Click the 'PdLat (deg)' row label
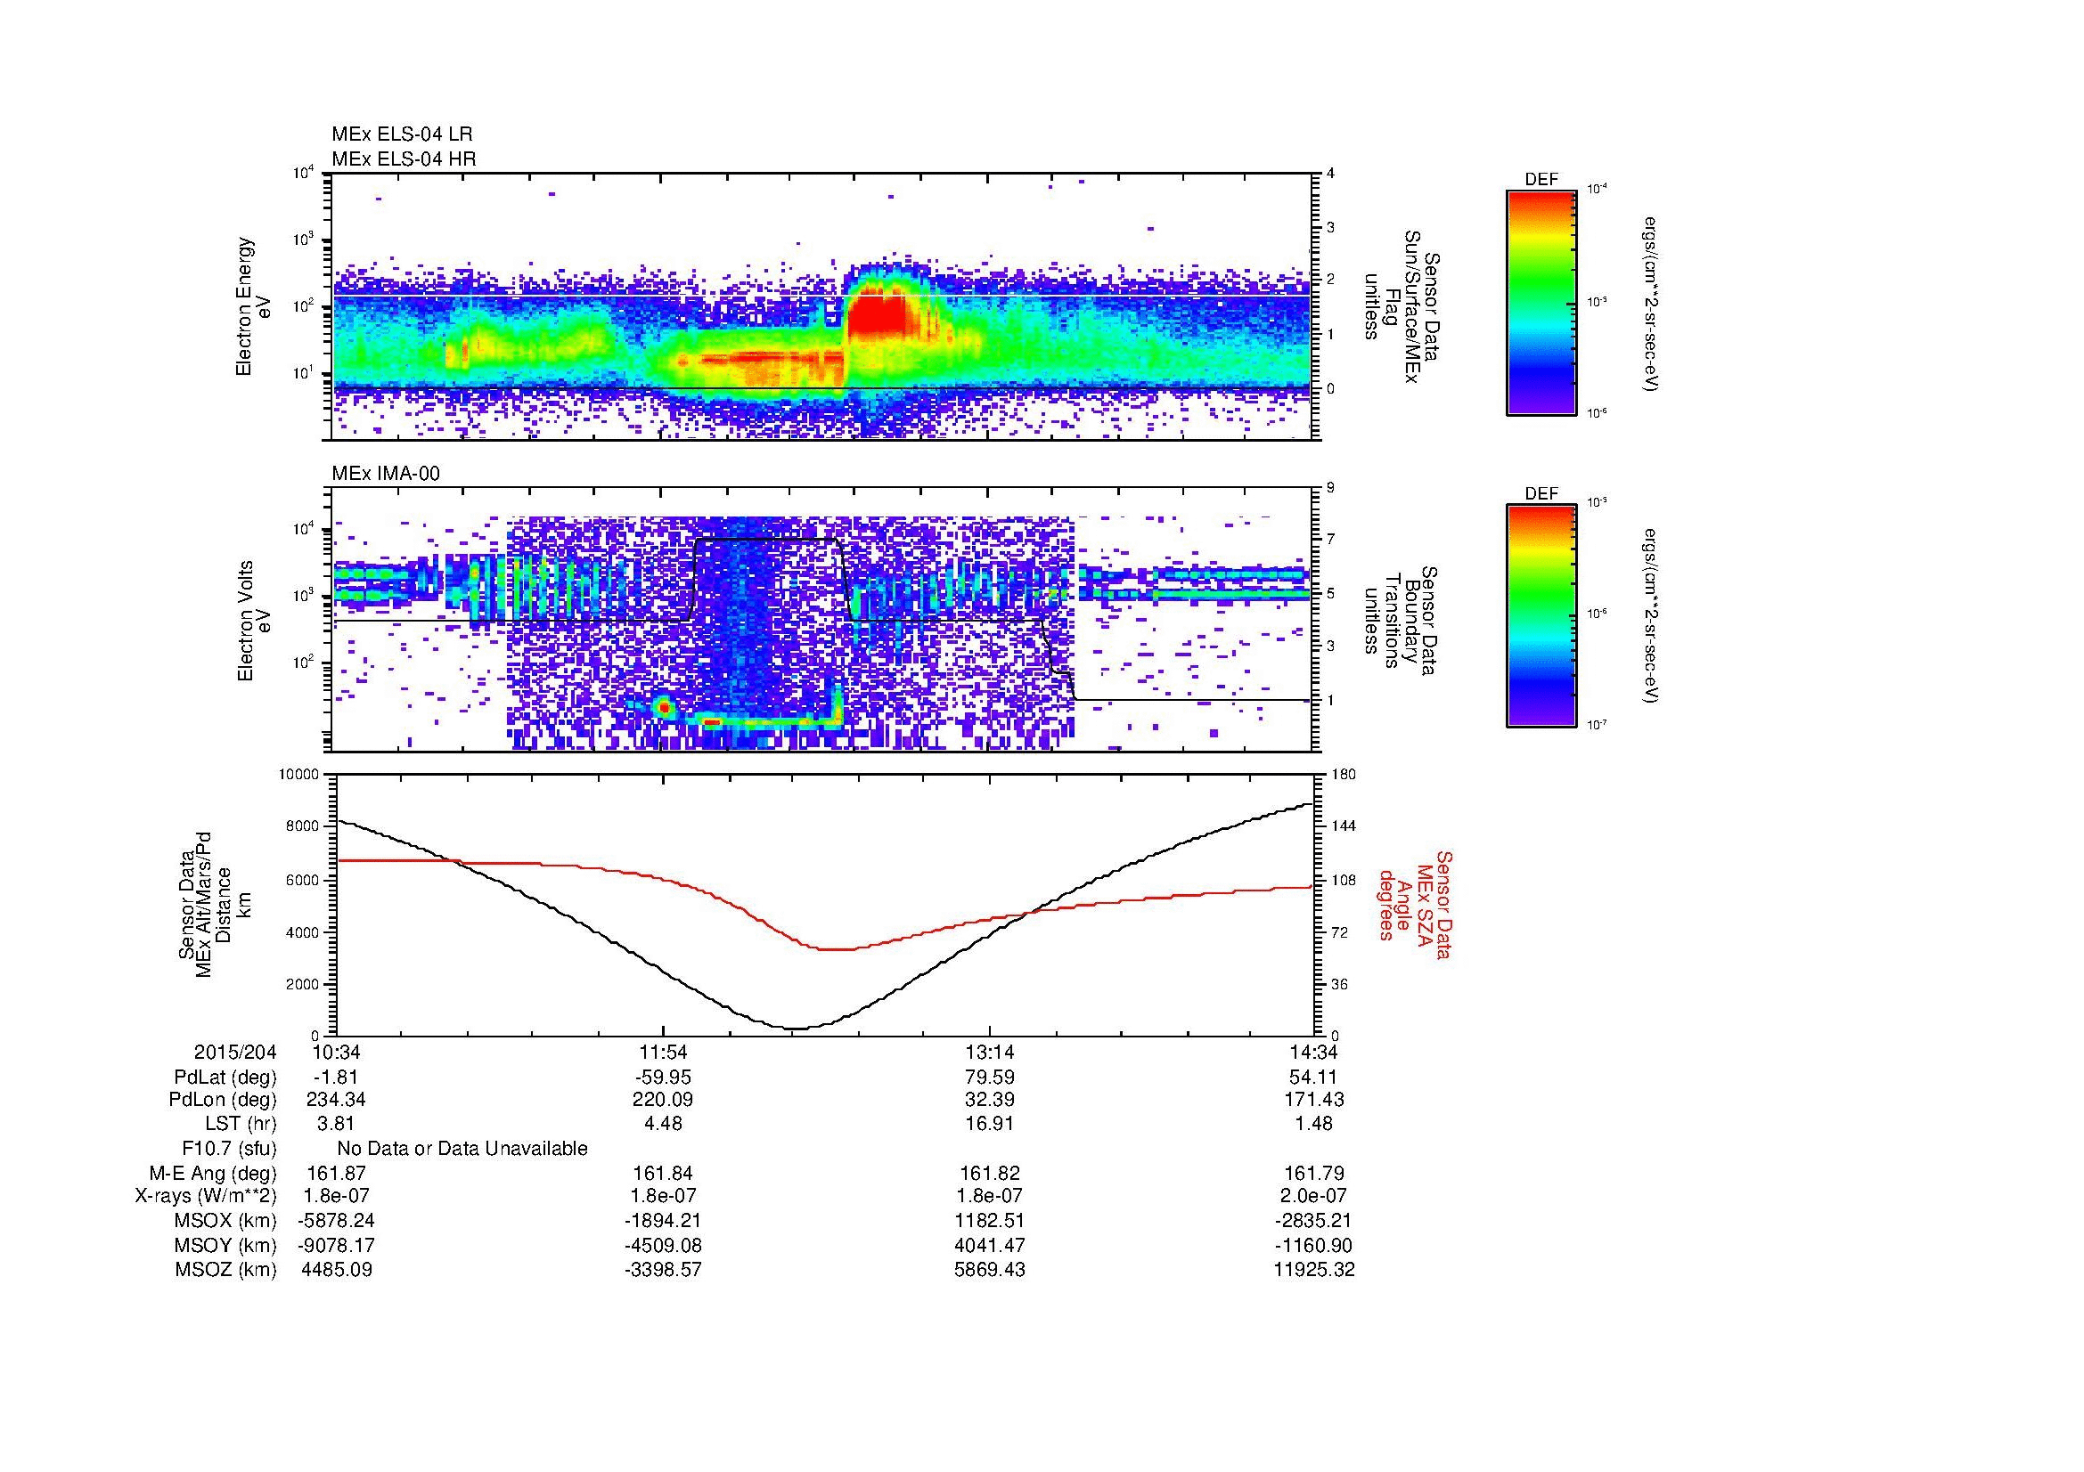Image resolution: width=2084 pixels, height=1472 pixels. coord(225,1078)
